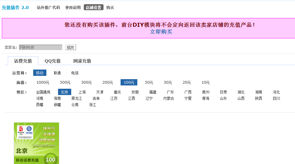Select 宁夏 region

click(x=188, y=98)
